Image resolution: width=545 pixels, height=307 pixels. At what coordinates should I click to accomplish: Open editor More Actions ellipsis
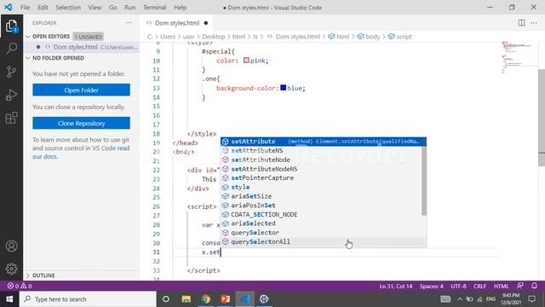click(534, 23)
